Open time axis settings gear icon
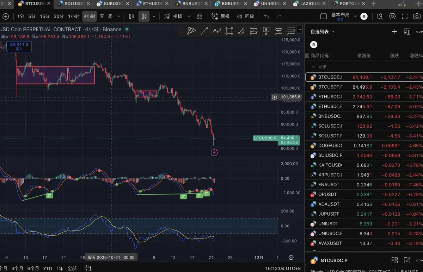 pos(291,257)
